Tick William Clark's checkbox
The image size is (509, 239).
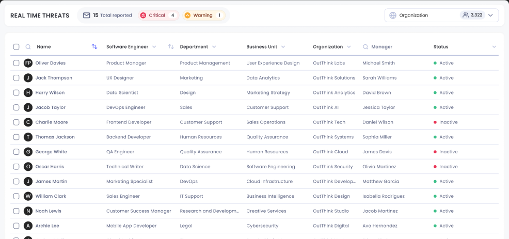[x=16, y=196]
